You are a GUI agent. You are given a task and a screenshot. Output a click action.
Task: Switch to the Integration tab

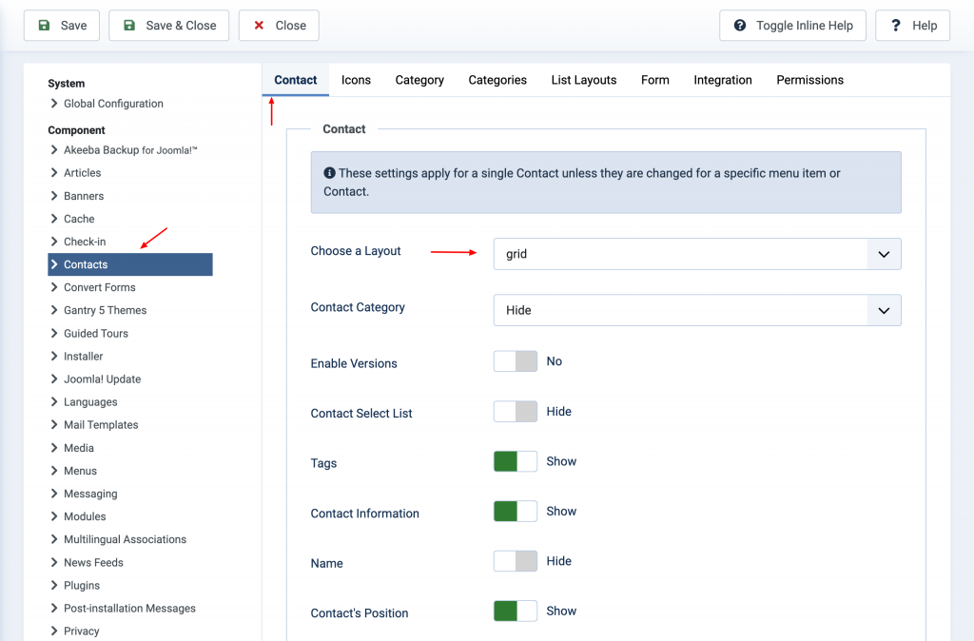click(x=723, y=80)
